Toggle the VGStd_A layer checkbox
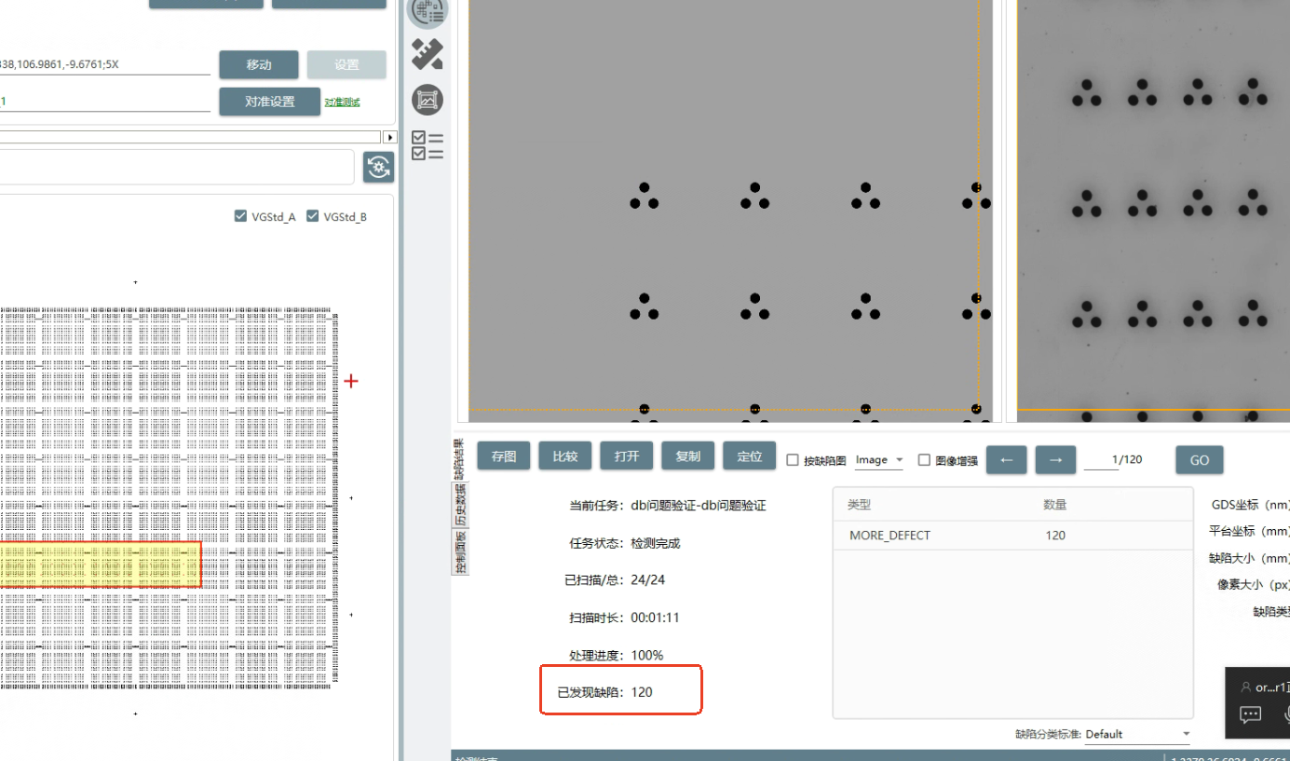1290x761 pixels. pyautogui.click(x=242, y=216)
